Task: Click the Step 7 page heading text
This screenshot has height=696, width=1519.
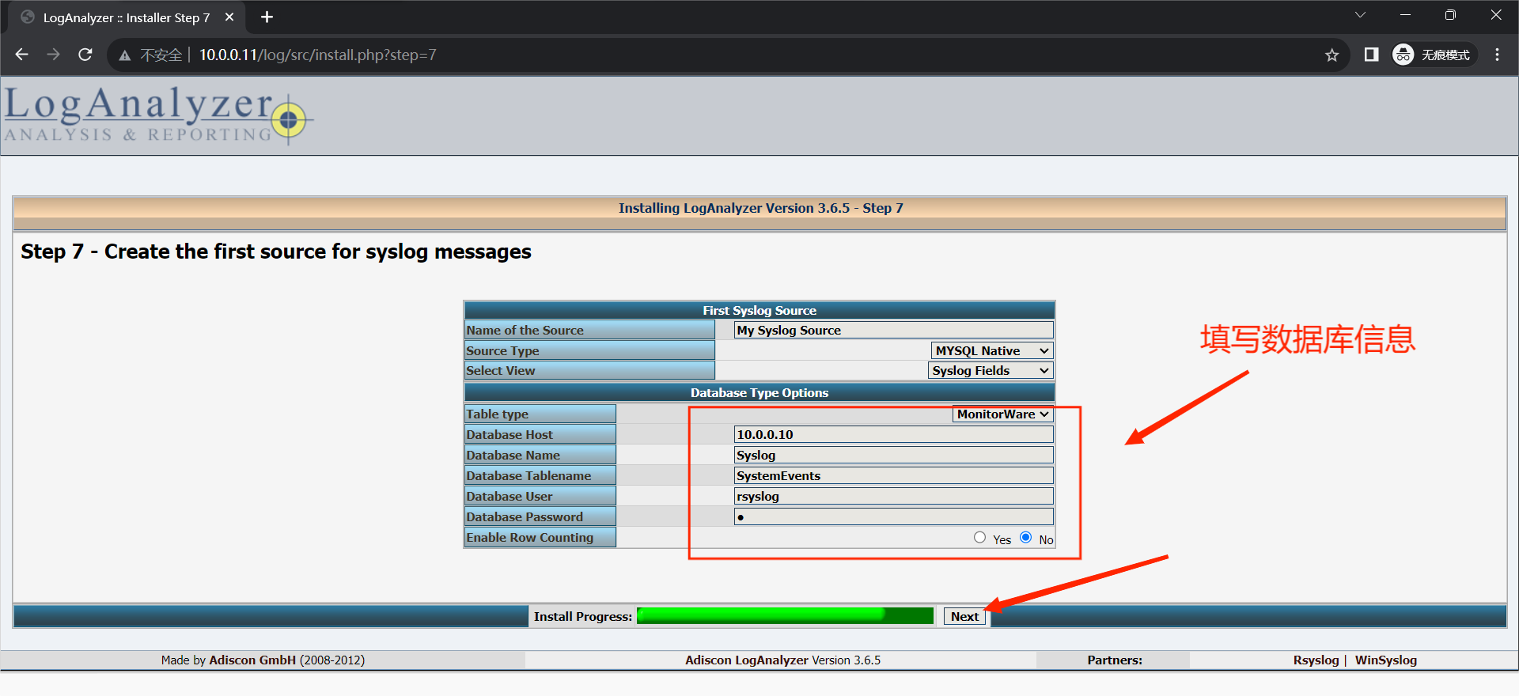Action: coord(276,252)
